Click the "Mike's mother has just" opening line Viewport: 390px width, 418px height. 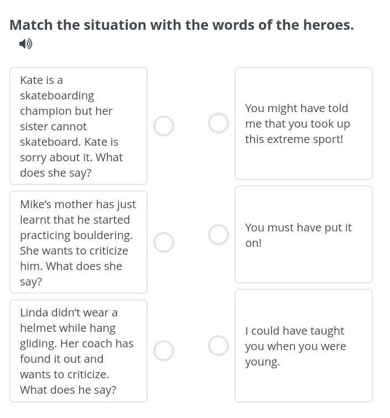click(x=77, y=204)
